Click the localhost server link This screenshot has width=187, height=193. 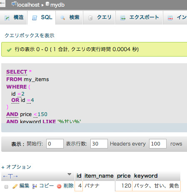[x=28, y=5]
